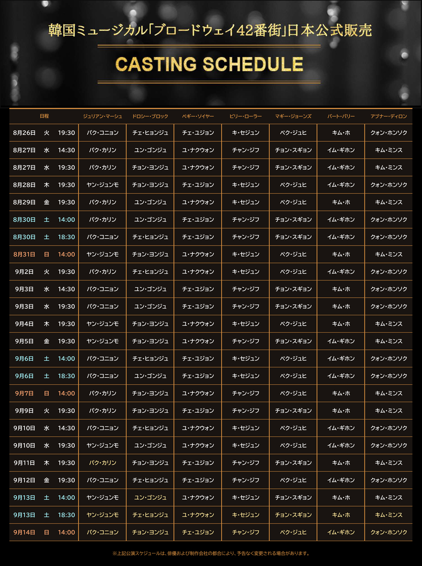Click "ユ・ナクウォン" in the 9月2日 row
The width and height of the screenshot is (422, 566).
coord(198,272)
